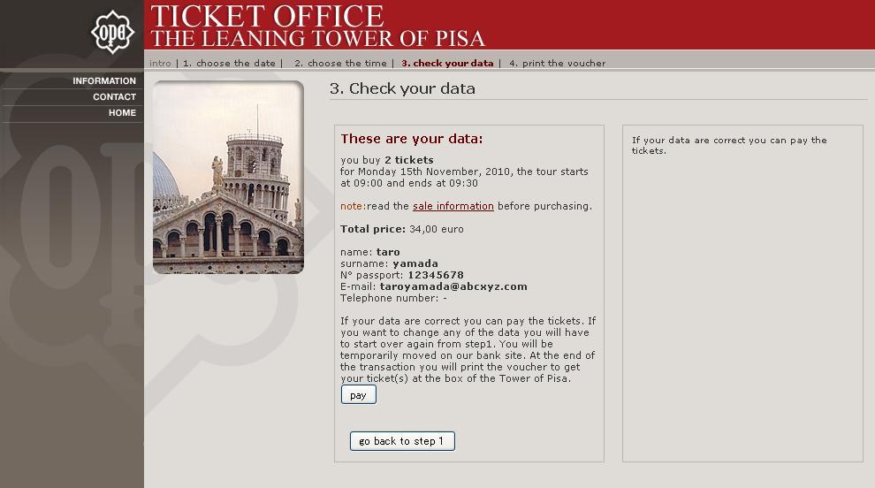The width and height of the screenshot is (875, 488).
Task: Jump to step 4. print the voucher
Action: coord(558,64)
